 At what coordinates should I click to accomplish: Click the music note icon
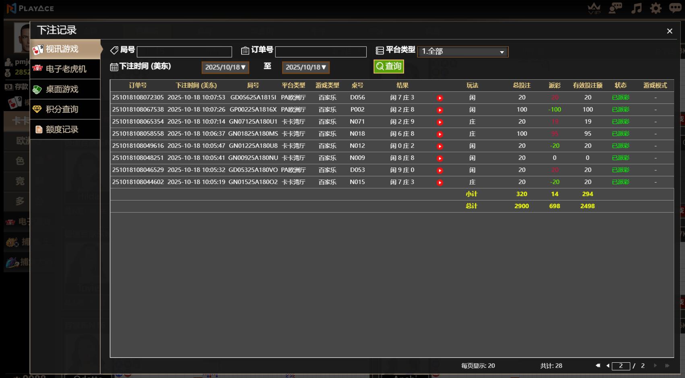pos(636,8)
